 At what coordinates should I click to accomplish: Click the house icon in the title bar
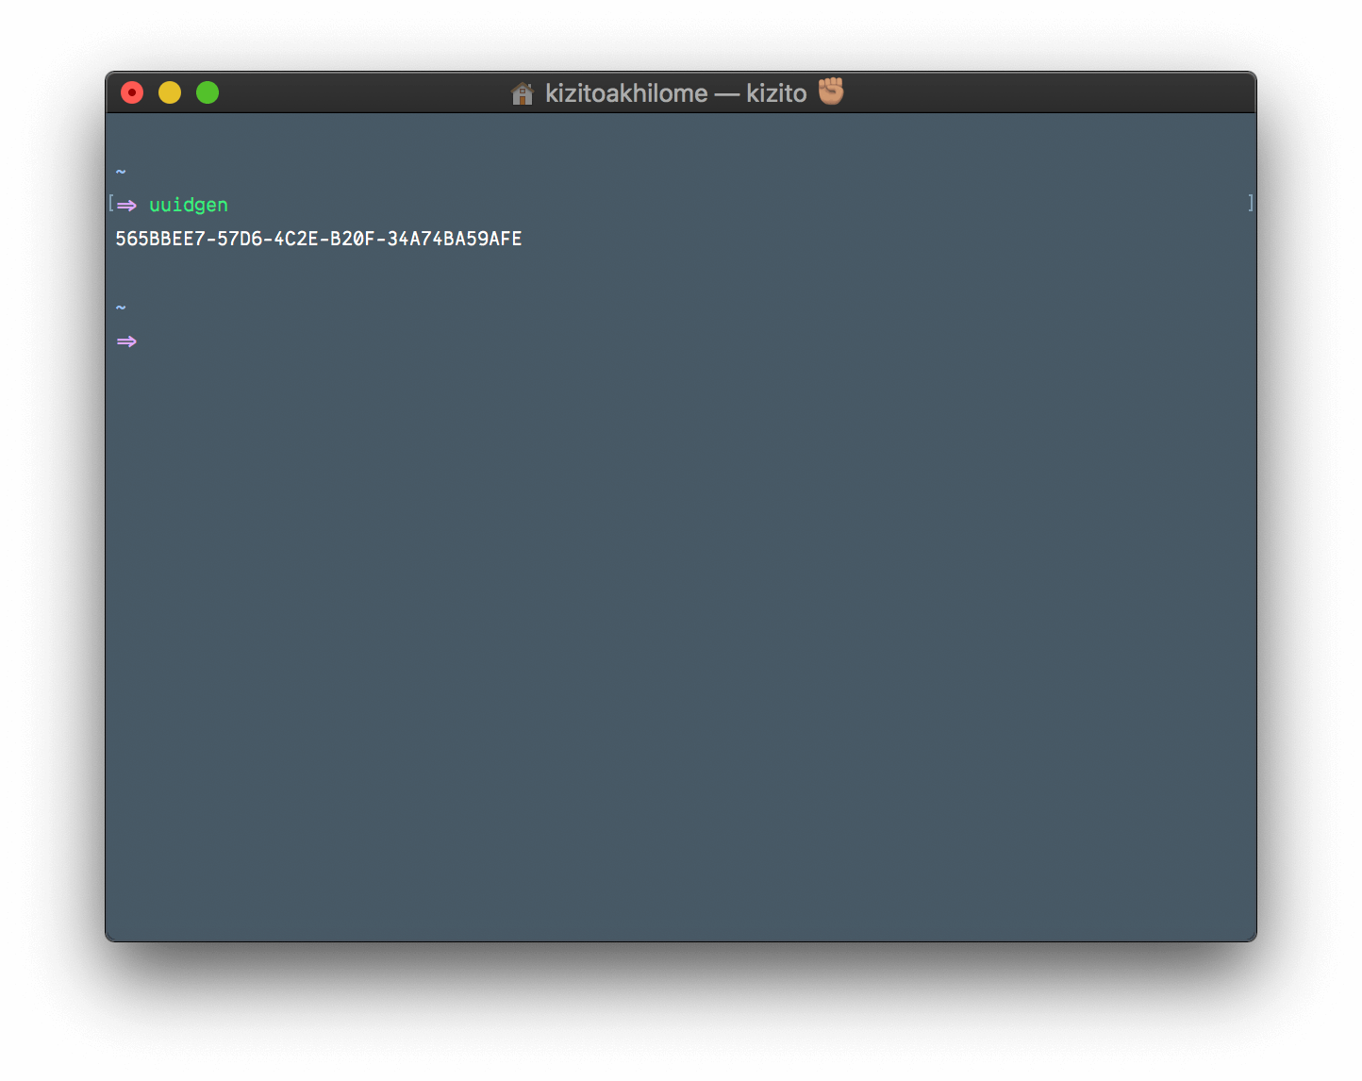coord(523,92)
